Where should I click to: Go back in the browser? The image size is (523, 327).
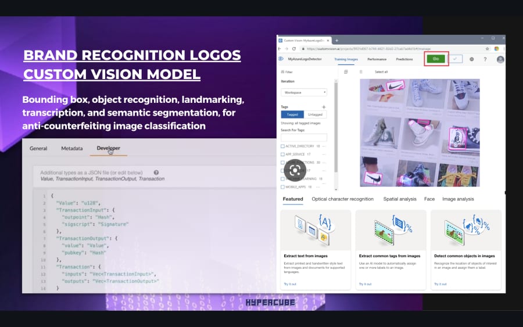pos(280,49)
